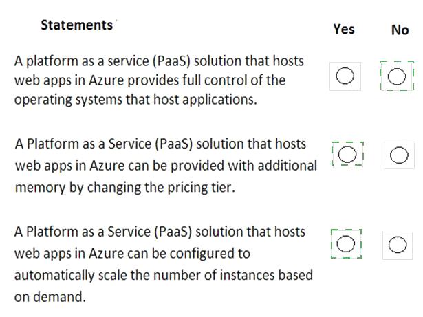The height and width of the screenshot is (317, 423).
Task: Click the lowercase 'A platform as a service' line
Action: (159, 61)
